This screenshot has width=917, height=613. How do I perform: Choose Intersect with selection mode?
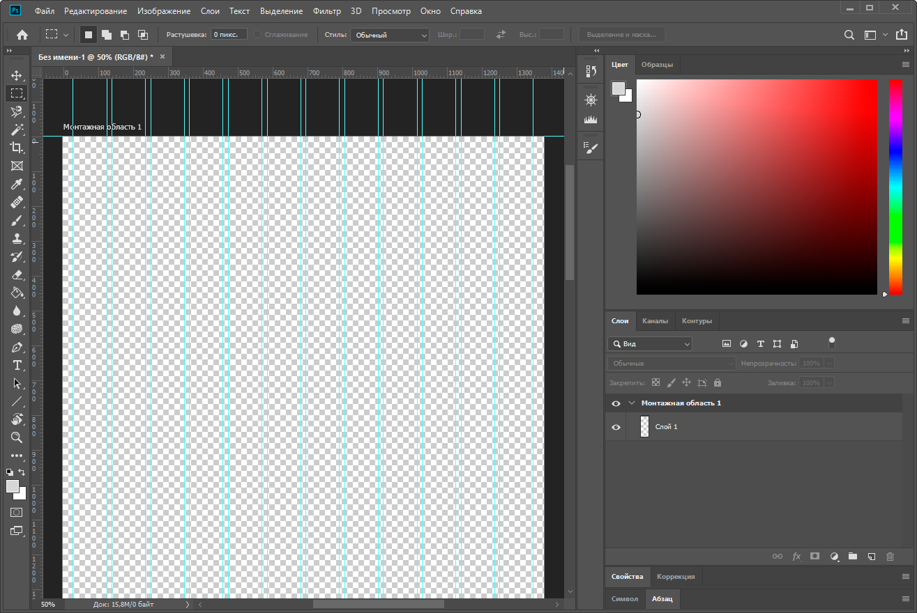click(143, 34)
